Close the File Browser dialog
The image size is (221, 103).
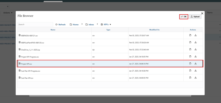tap(202, 13)
